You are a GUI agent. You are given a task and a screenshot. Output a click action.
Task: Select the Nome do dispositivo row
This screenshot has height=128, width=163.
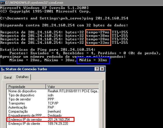click(53, 91)
